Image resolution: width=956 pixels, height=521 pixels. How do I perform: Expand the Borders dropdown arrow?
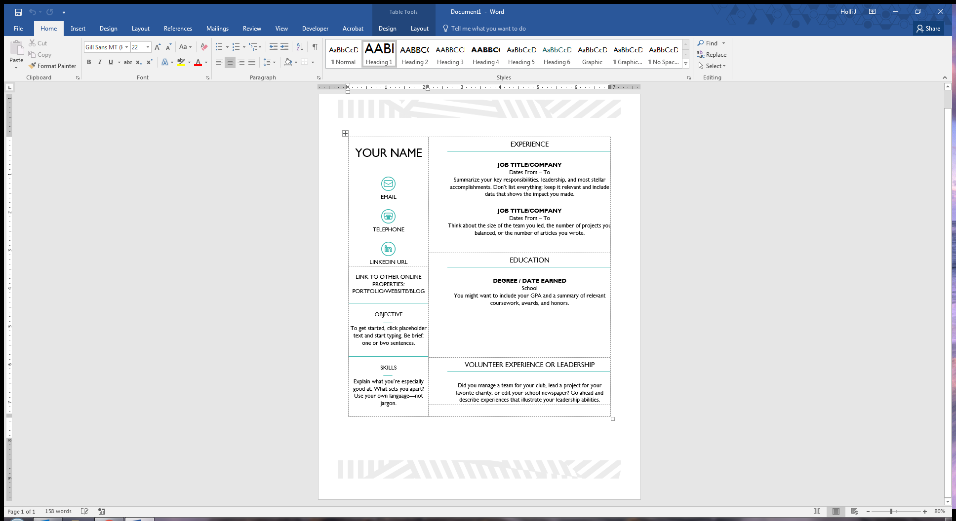[x=313, y=62]
